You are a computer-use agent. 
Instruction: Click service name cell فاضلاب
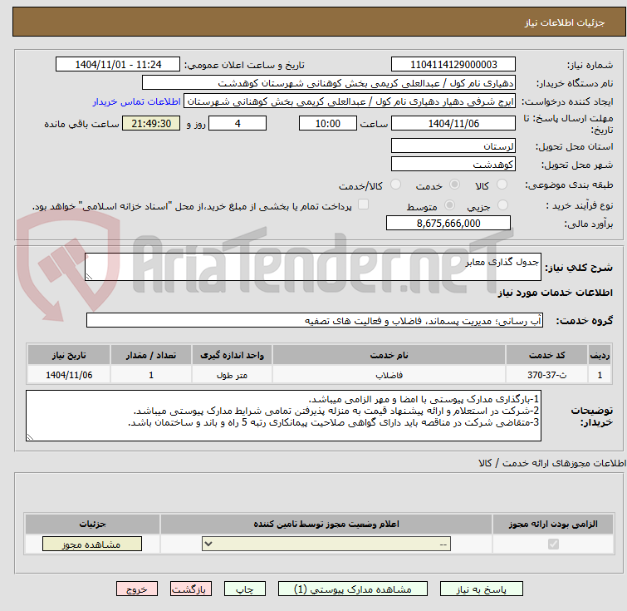click(x=389, y=375)
